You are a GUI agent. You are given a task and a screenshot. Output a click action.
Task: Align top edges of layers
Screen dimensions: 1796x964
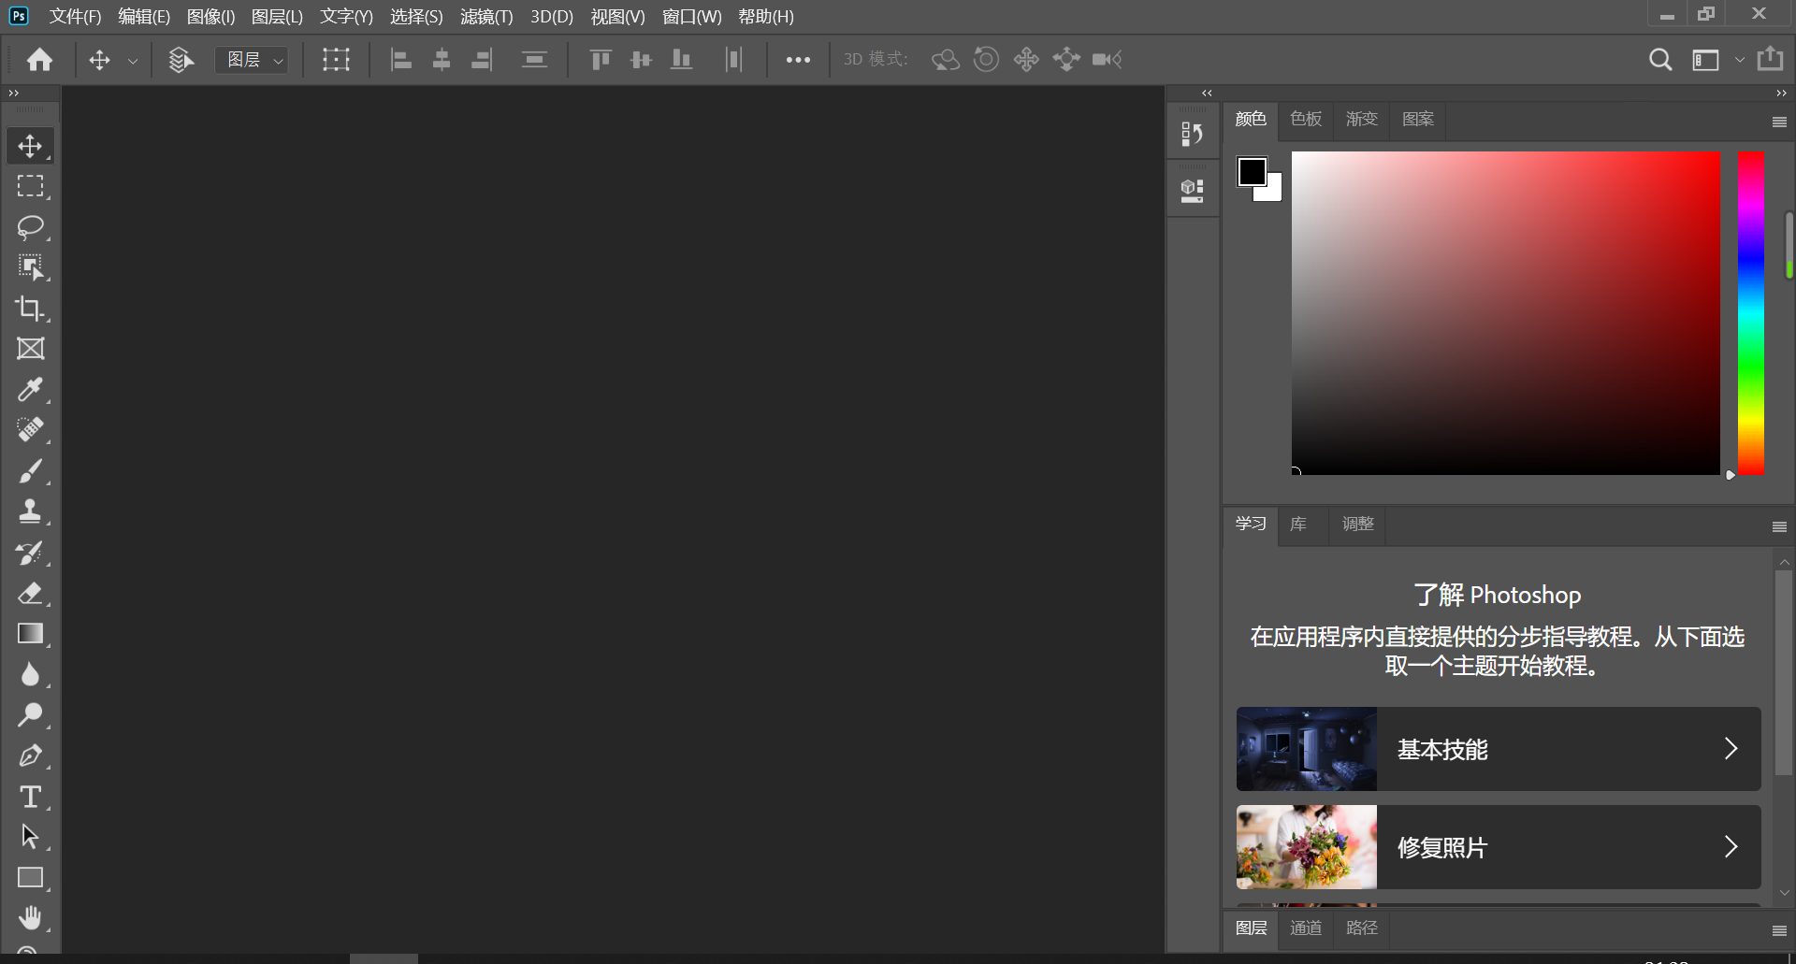[601, 60]
